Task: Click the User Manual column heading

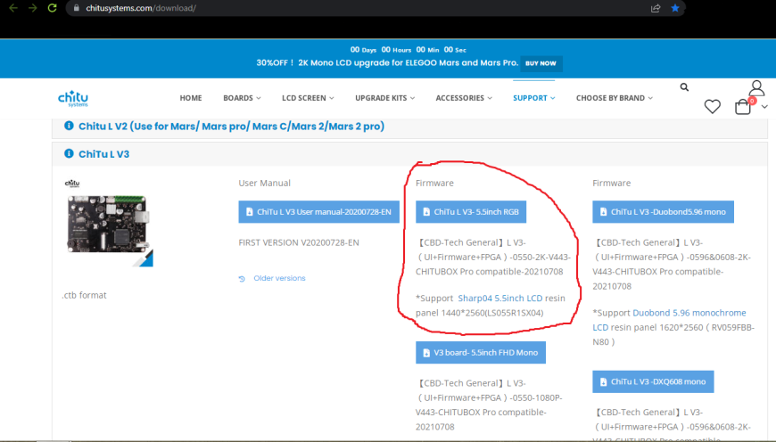Action: [x=264, y=183]
